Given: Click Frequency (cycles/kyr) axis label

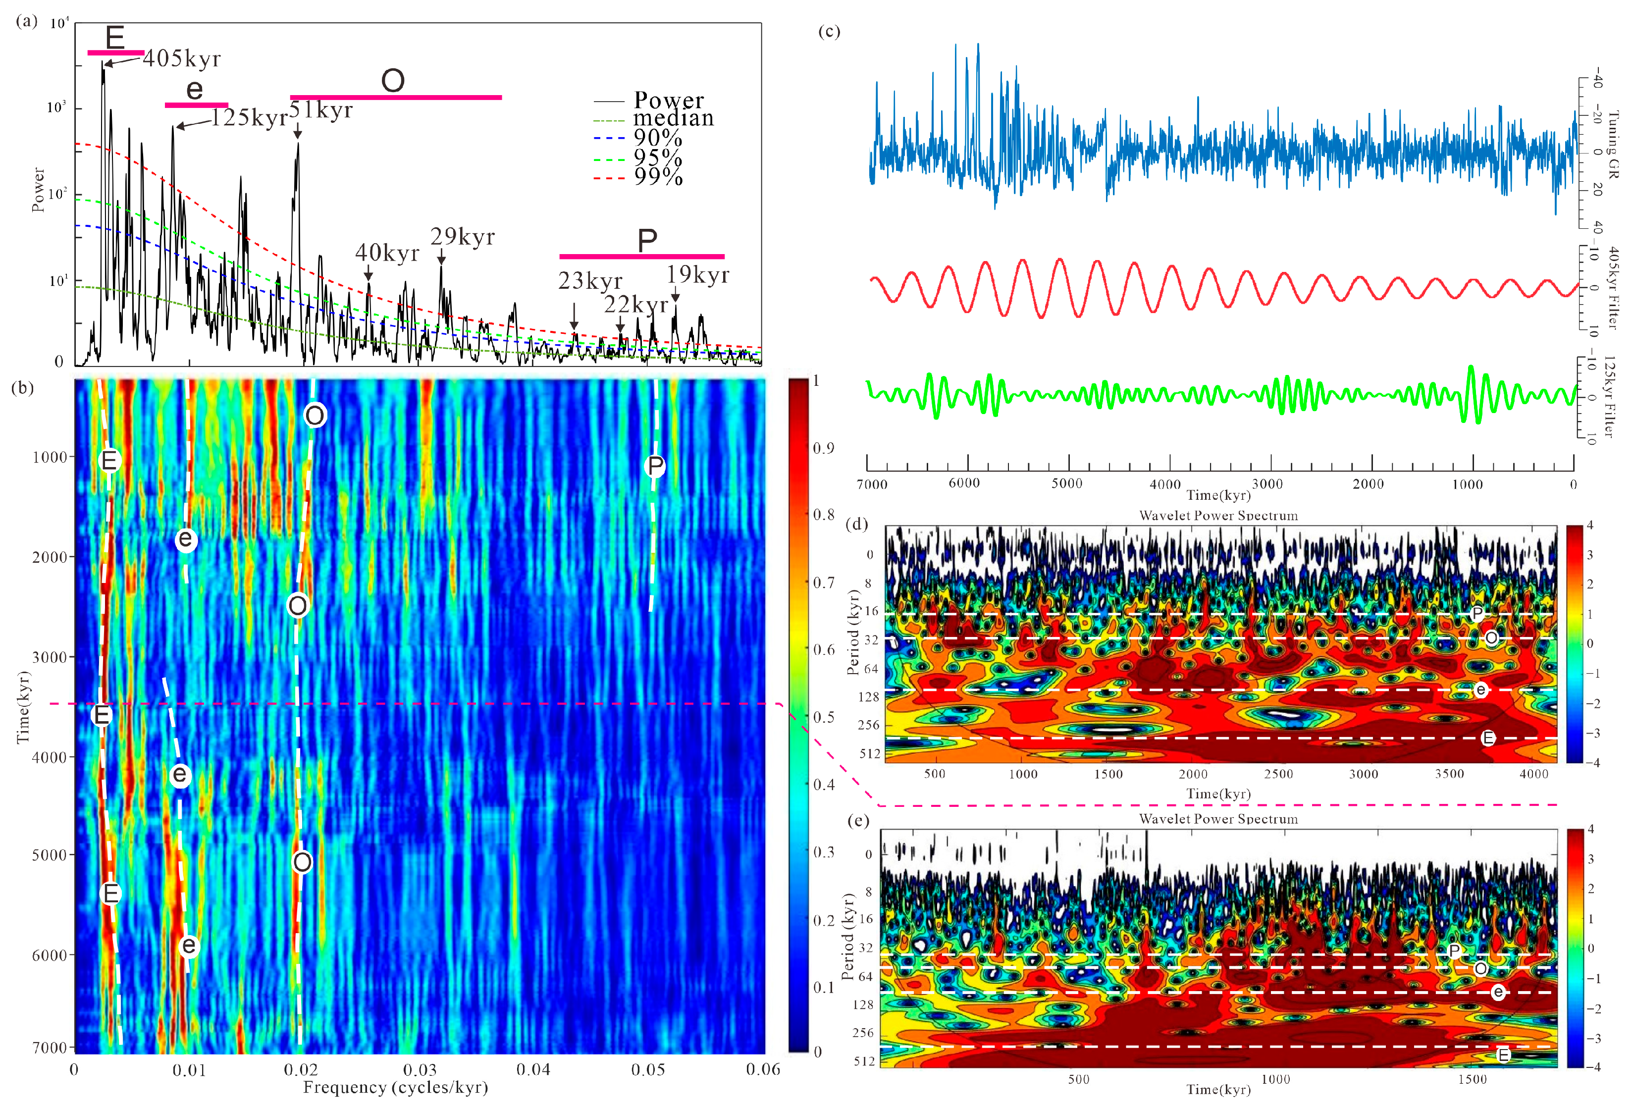Looking at the screenshot, I should (x=395, y=1088).
